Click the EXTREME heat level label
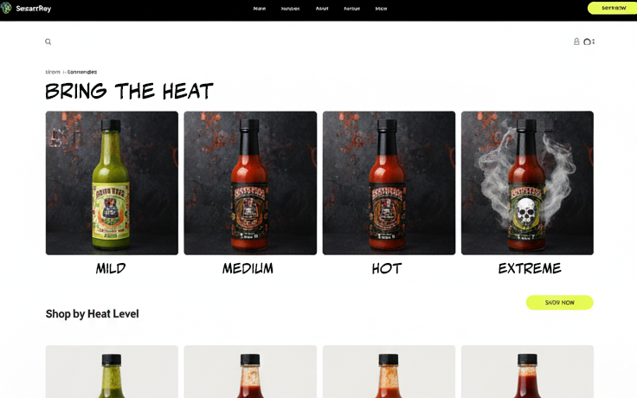Image resolution: width=637 pixels, height=398 pixels. point(530,268)
